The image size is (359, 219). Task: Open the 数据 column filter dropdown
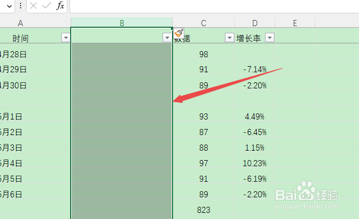coord(229,37)
